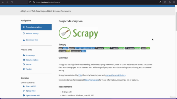Click the page vertical scrollbar thumb
Viewport: 177px width, 99px height.
[176, 21]
